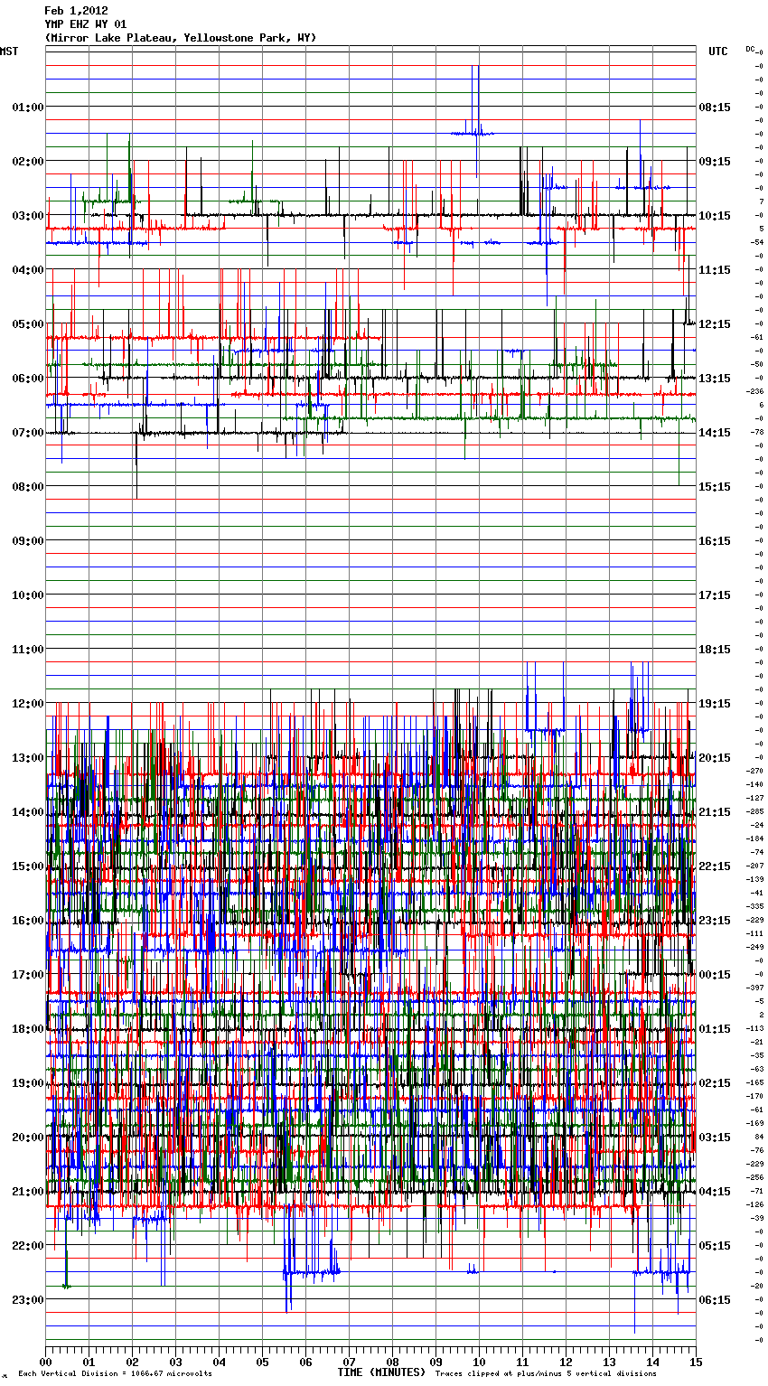Click the DC offset value 84

pyautogui.click(x=759, y=1137)
